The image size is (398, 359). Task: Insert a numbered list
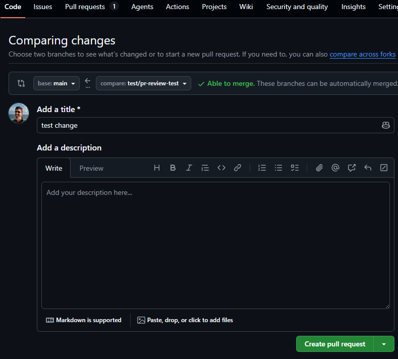[262, 168]
